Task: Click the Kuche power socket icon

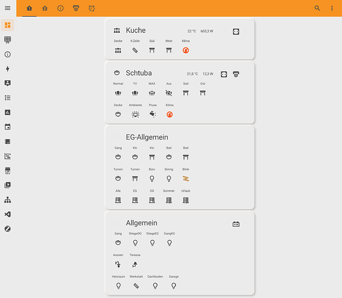Action: click(236, 32)
